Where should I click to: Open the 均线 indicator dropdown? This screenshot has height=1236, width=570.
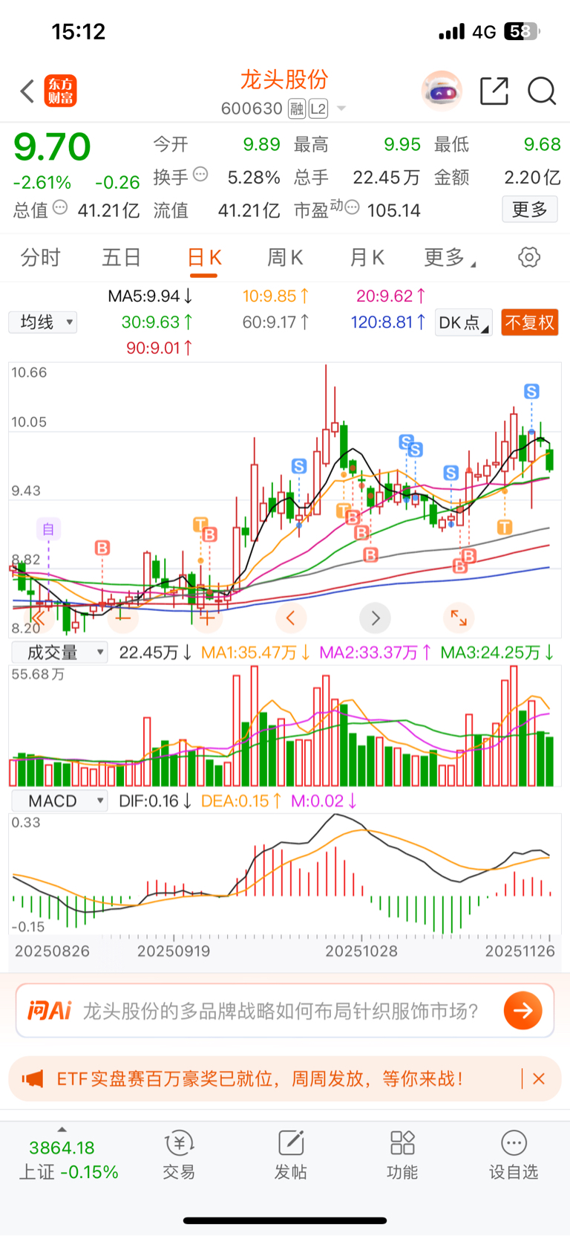click(x=43, y=323)
